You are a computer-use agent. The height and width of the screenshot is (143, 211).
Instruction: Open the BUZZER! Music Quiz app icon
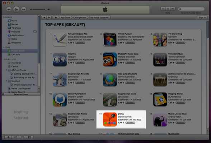pos(110,59)
